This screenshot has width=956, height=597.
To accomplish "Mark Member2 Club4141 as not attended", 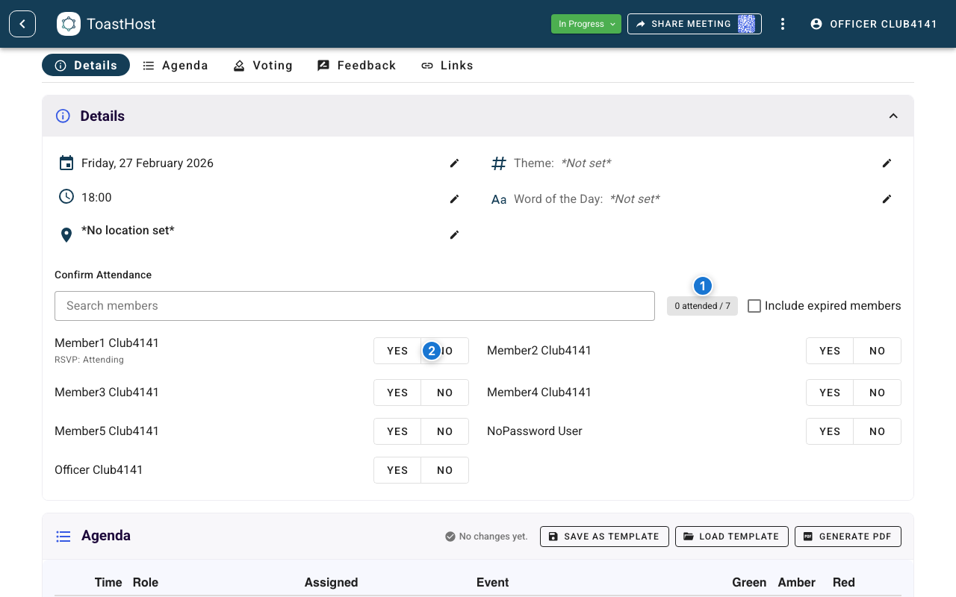I will point(877,351).
